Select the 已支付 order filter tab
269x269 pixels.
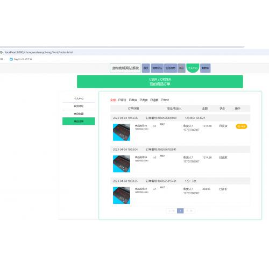coord(165,100)
